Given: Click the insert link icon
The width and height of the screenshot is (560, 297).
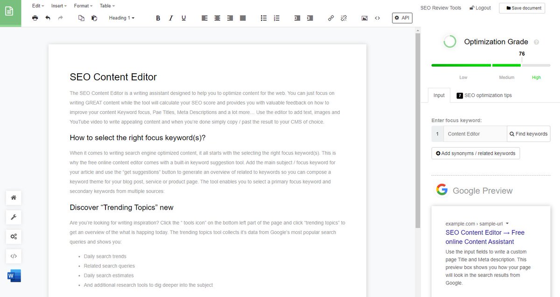Looking at the screenshot, I should [x=331, y=18].
